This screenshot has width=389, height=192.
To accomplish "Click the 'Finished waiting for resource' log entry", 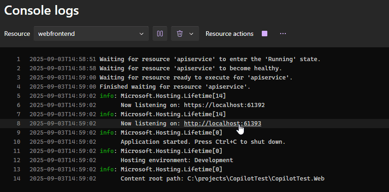I will (x=175, y=87).
